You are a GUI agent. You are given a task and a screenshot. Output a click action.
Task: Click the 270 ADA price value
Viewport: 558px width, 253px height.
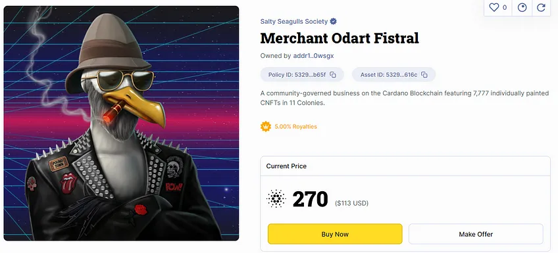coord(310,199)
